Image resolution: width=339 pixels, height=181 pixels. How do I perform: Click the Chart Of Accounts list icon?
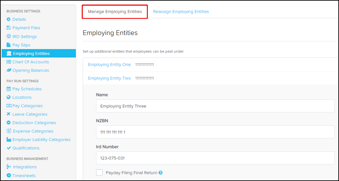(x=9, y=62)
